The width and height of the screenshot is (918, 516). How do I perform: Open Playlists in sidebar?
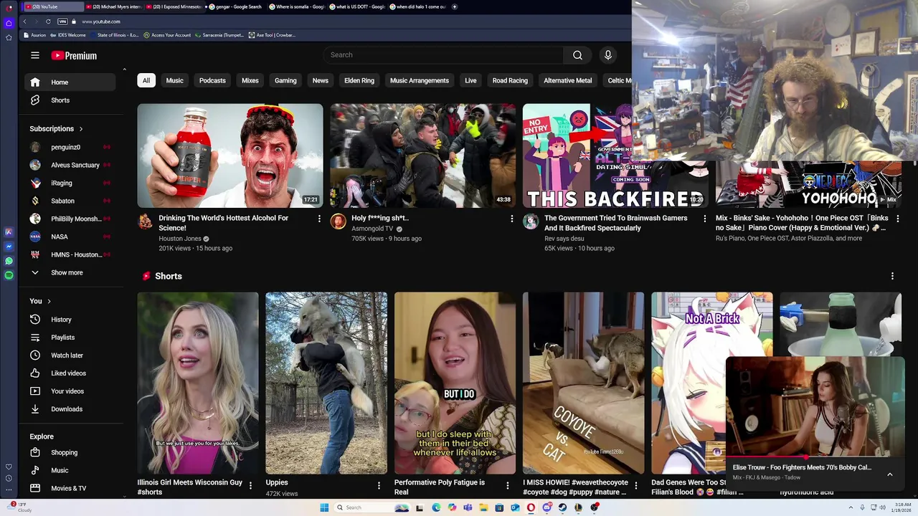70,338
